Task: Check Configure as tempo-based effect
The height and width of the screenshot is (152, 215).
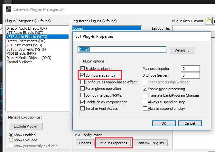Action: point(83,82)
